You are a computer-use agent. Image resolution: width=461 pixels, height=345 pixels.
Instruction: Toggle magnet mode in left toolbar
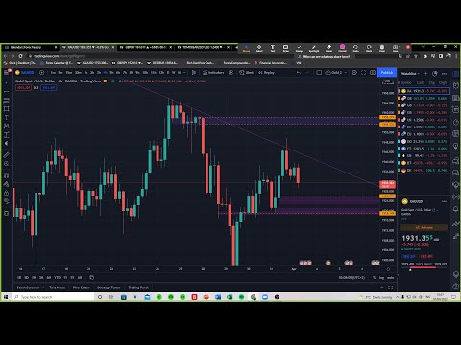pos(6,175)
